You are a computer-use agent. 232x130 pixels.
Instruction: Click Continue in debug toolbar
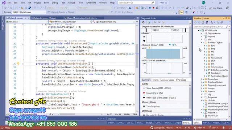point(121,8)
